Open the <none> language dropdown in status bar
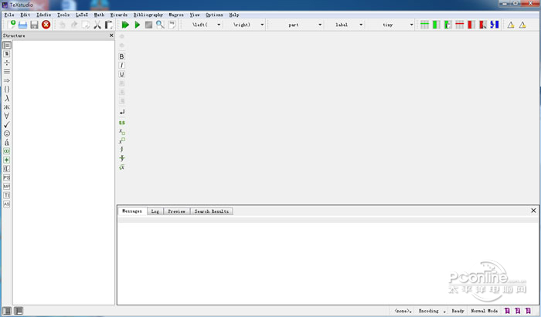 pos(403,311)
